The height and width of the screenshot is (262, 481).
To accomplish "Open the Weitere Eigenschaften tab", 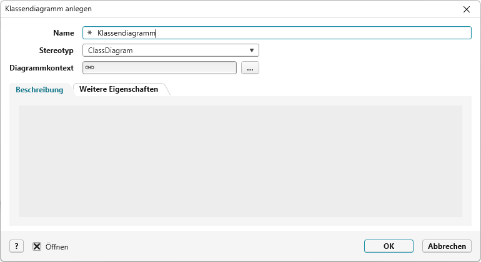I will point(119,89).
